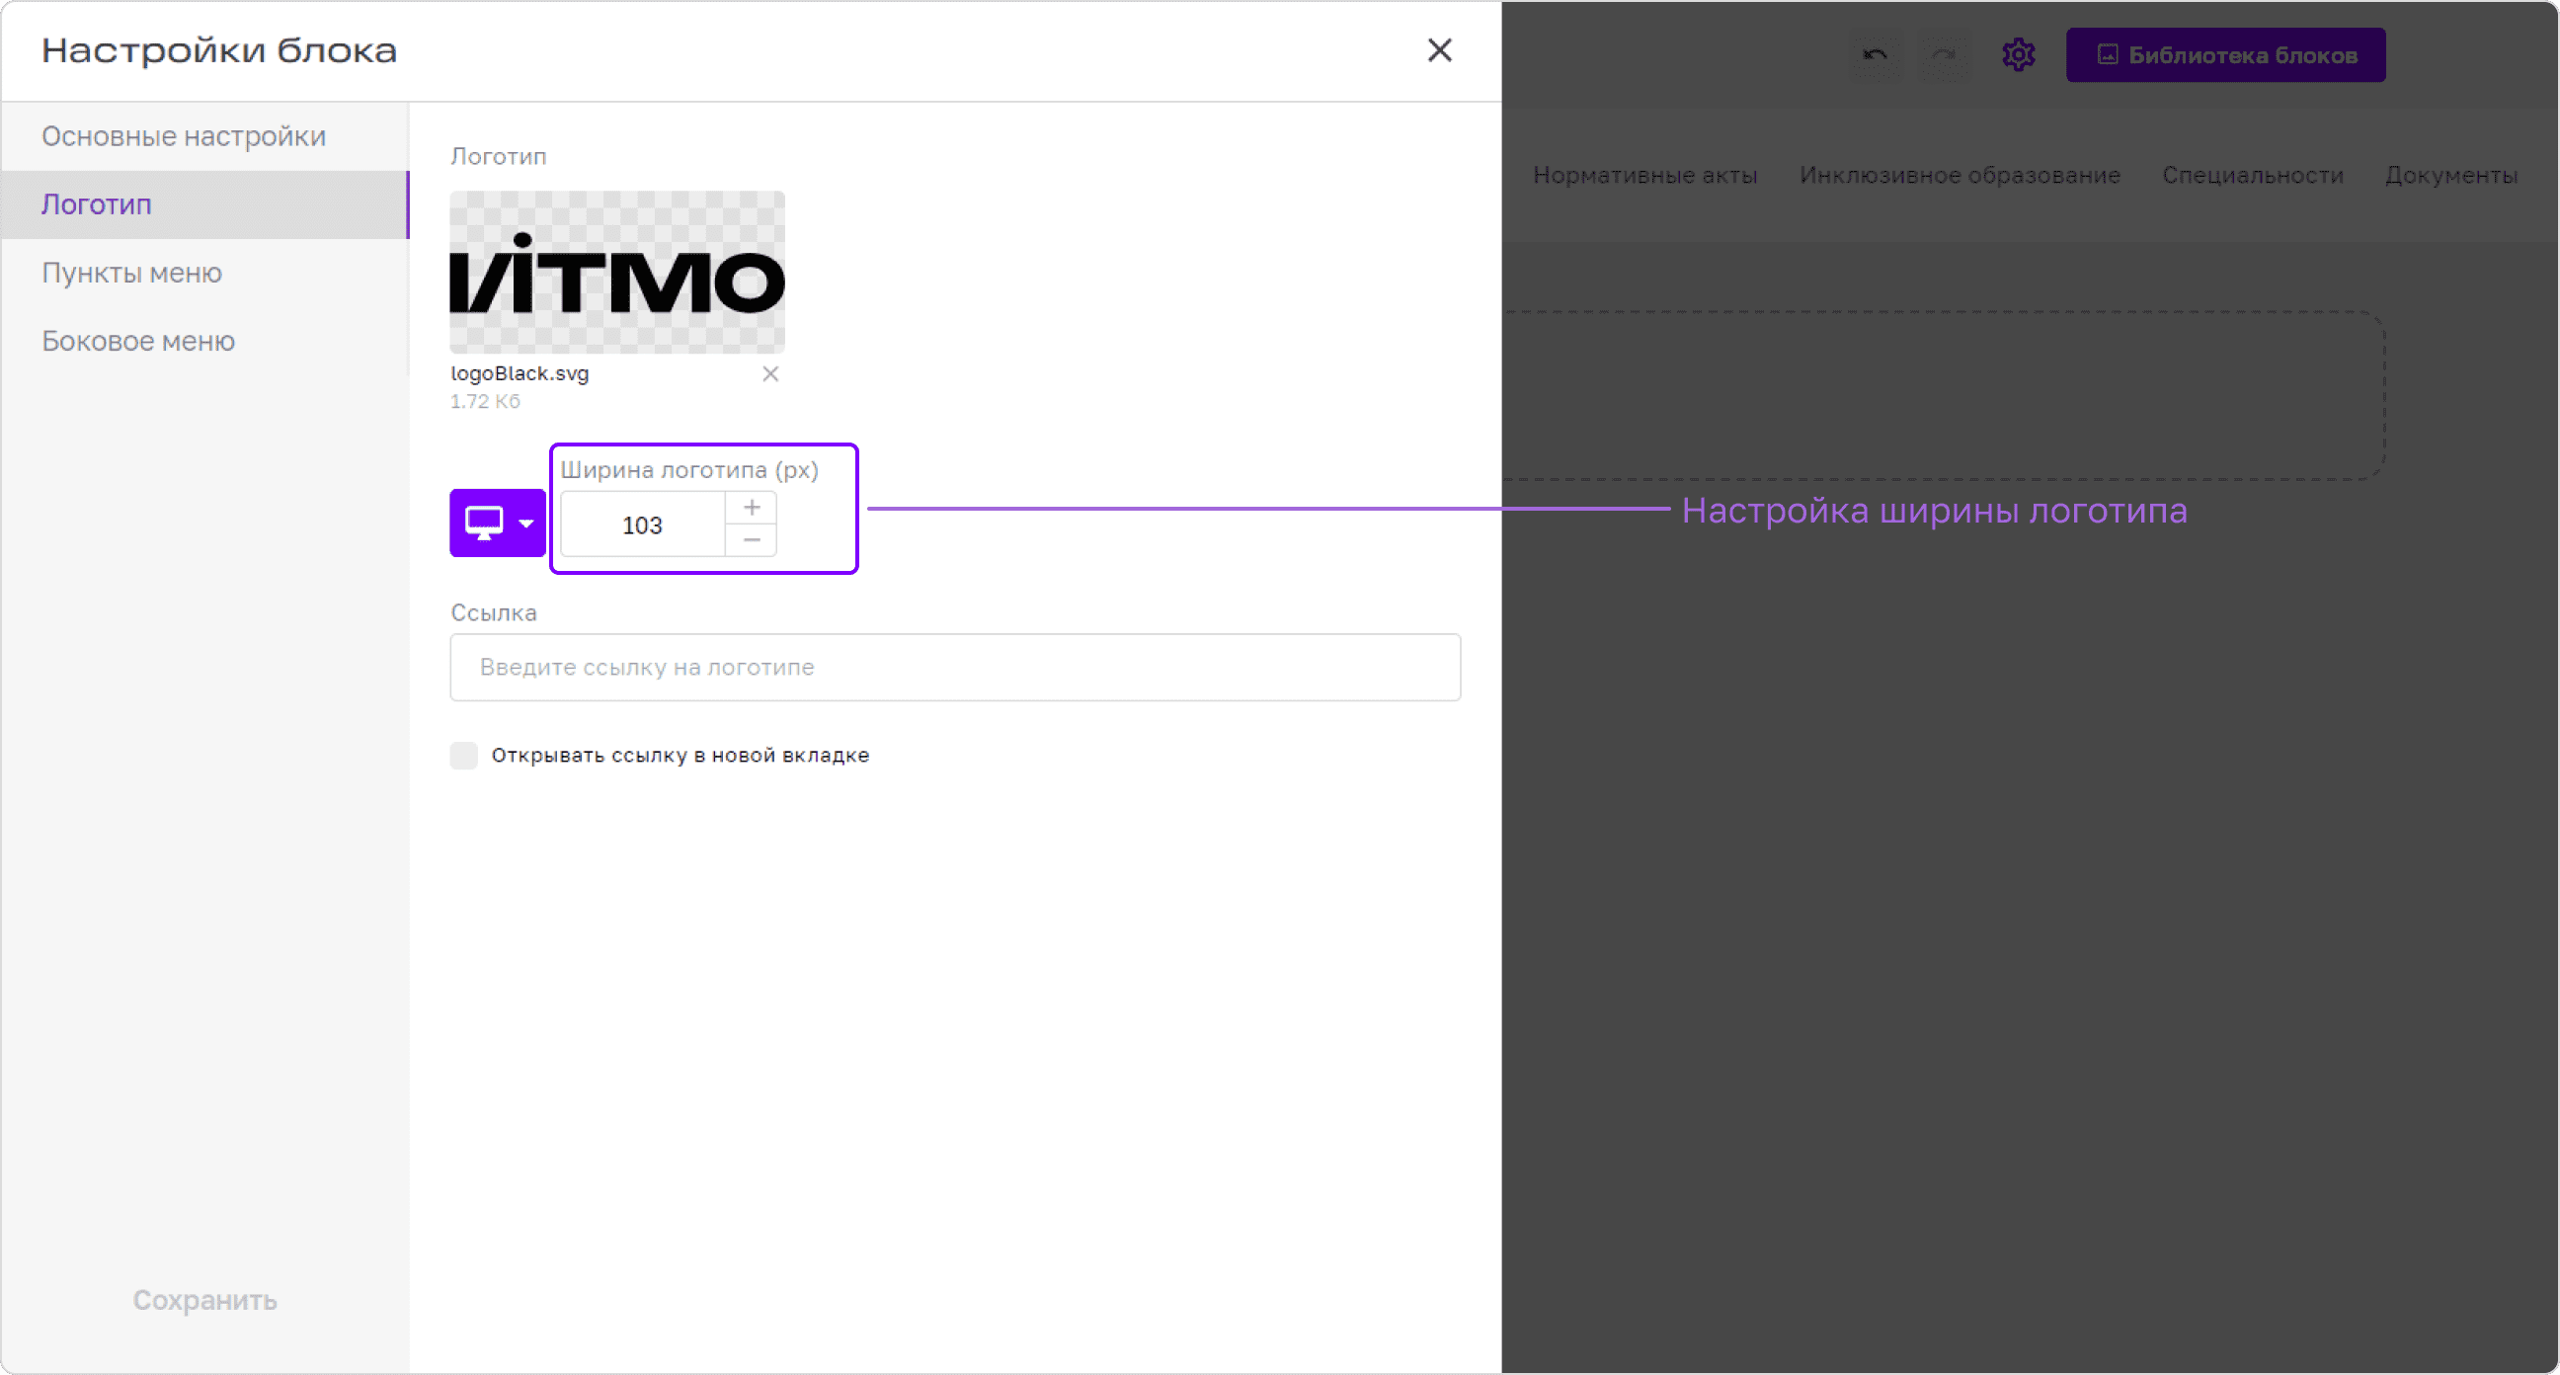
Task: Open page settings gear icon
Action: click(2019, 54)
